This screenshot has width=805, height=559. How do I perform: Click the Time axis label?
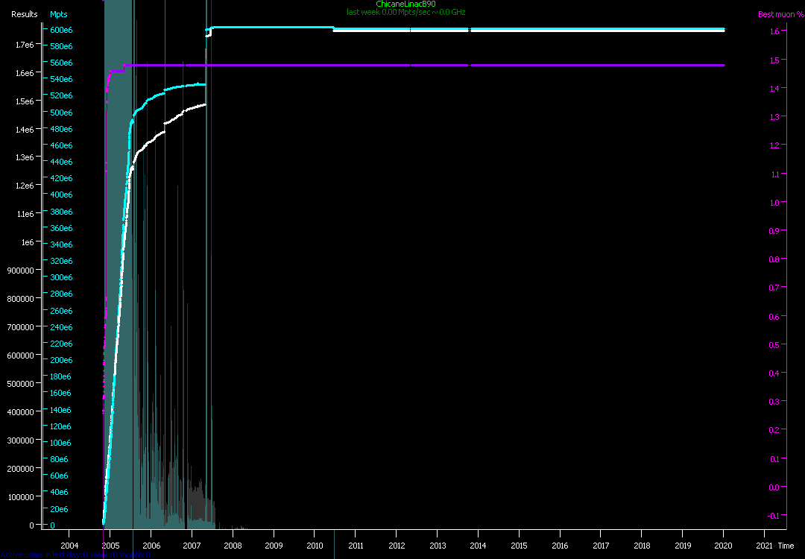[786, 546]
